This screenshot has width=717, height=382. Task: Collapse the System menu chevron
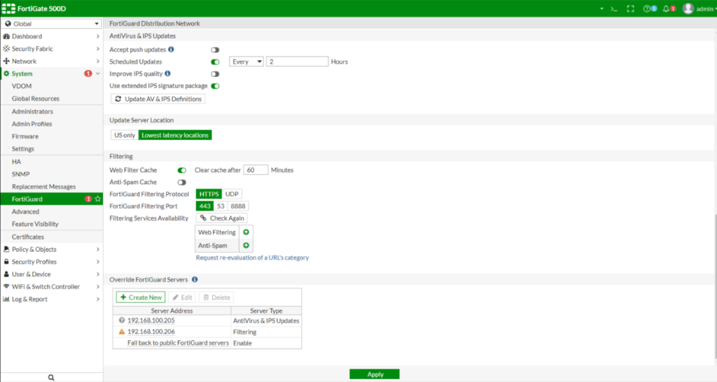(98, 73)
